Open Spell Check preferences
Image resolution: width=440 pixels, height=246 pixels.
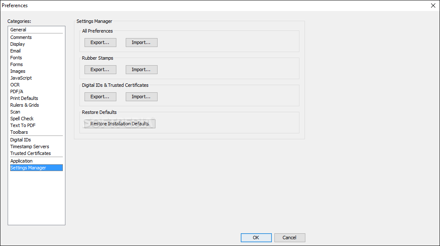pos(37,119)
